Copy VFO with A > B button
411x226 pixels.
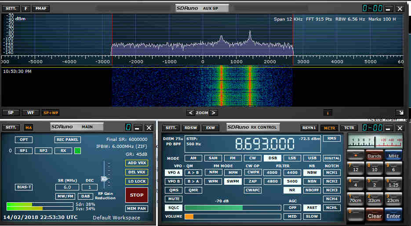(x=193, y=172)
